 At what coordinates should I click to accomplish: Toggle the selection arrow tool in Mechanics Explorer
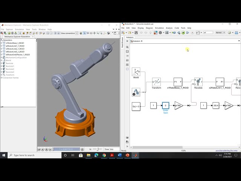pyautogui.click(x=84, y=33)
